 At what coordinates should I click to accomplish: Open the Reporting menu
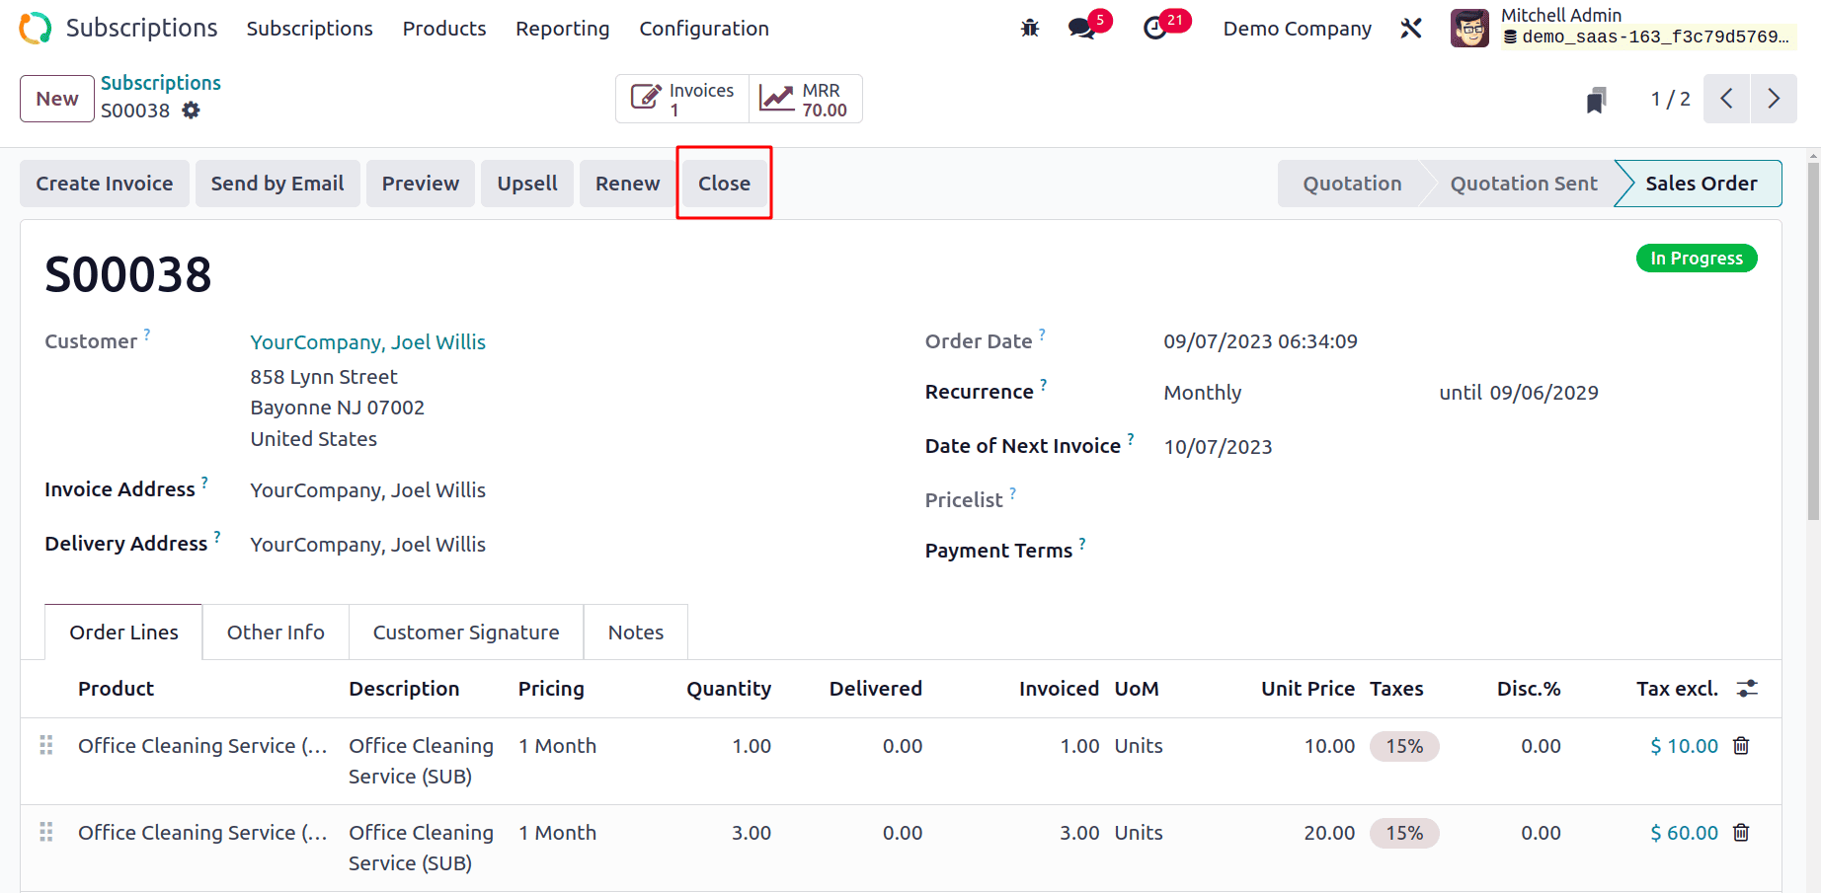[562, 29]
